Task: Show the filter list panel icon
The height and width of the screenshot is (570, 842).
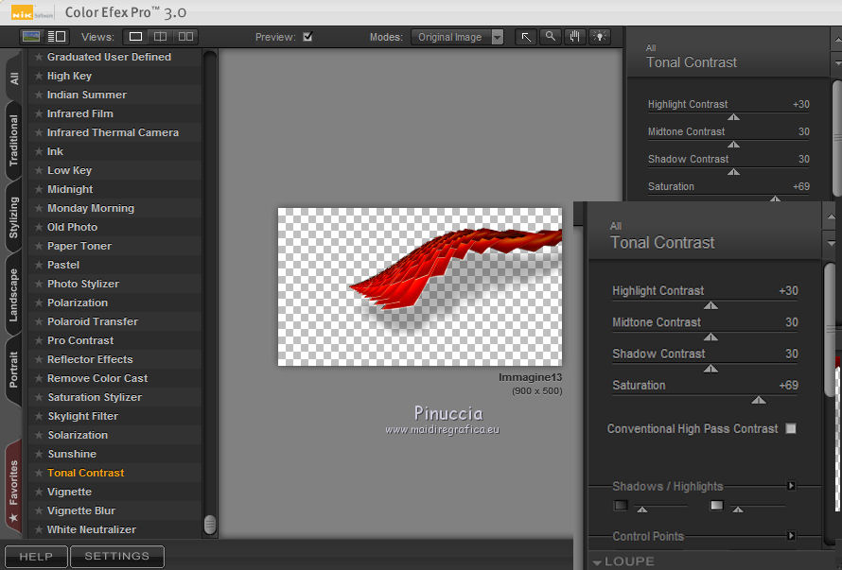Action: tap(56, 37)
